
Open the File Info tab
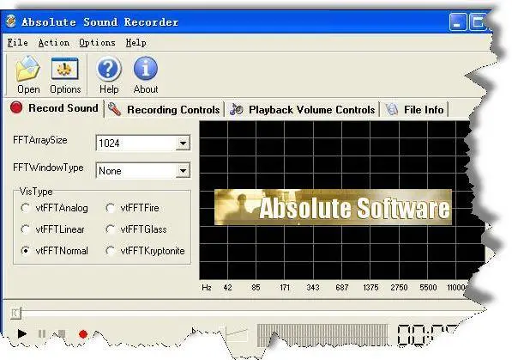(x=415, y=110)
